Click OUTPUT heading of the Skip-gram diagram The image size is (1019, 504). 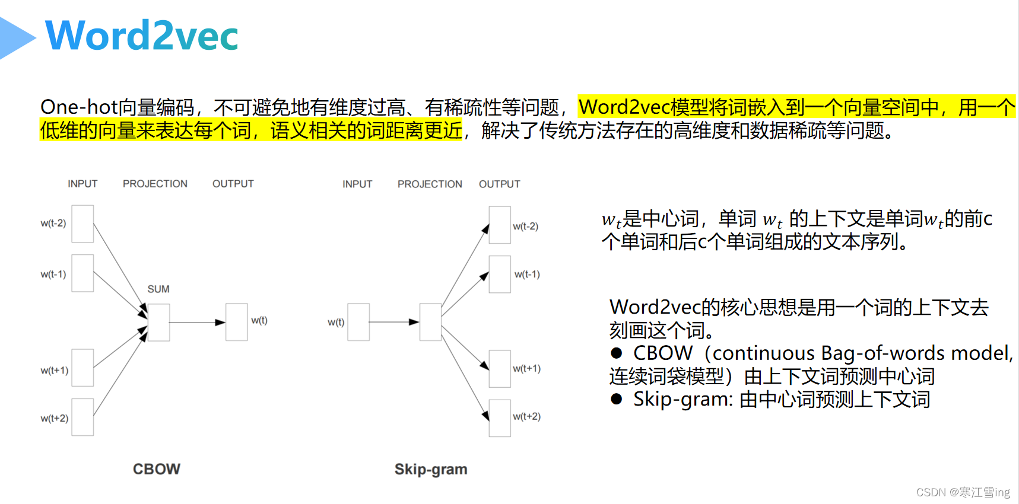(500, 184)
